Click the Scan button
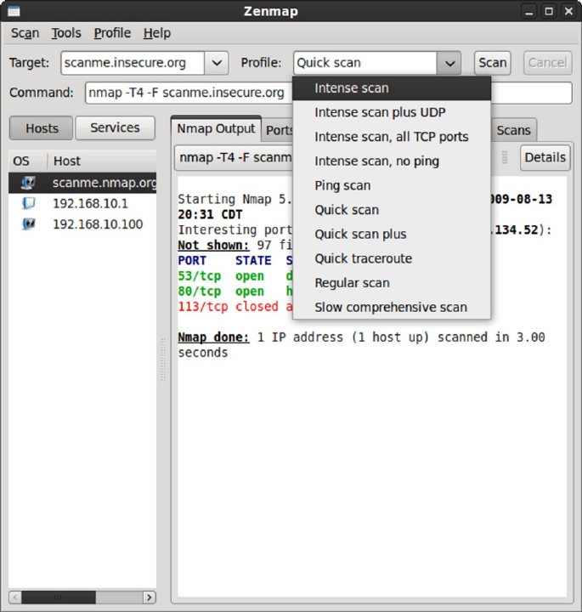Viewport: 582px width, 612px height. pos(492,63)
